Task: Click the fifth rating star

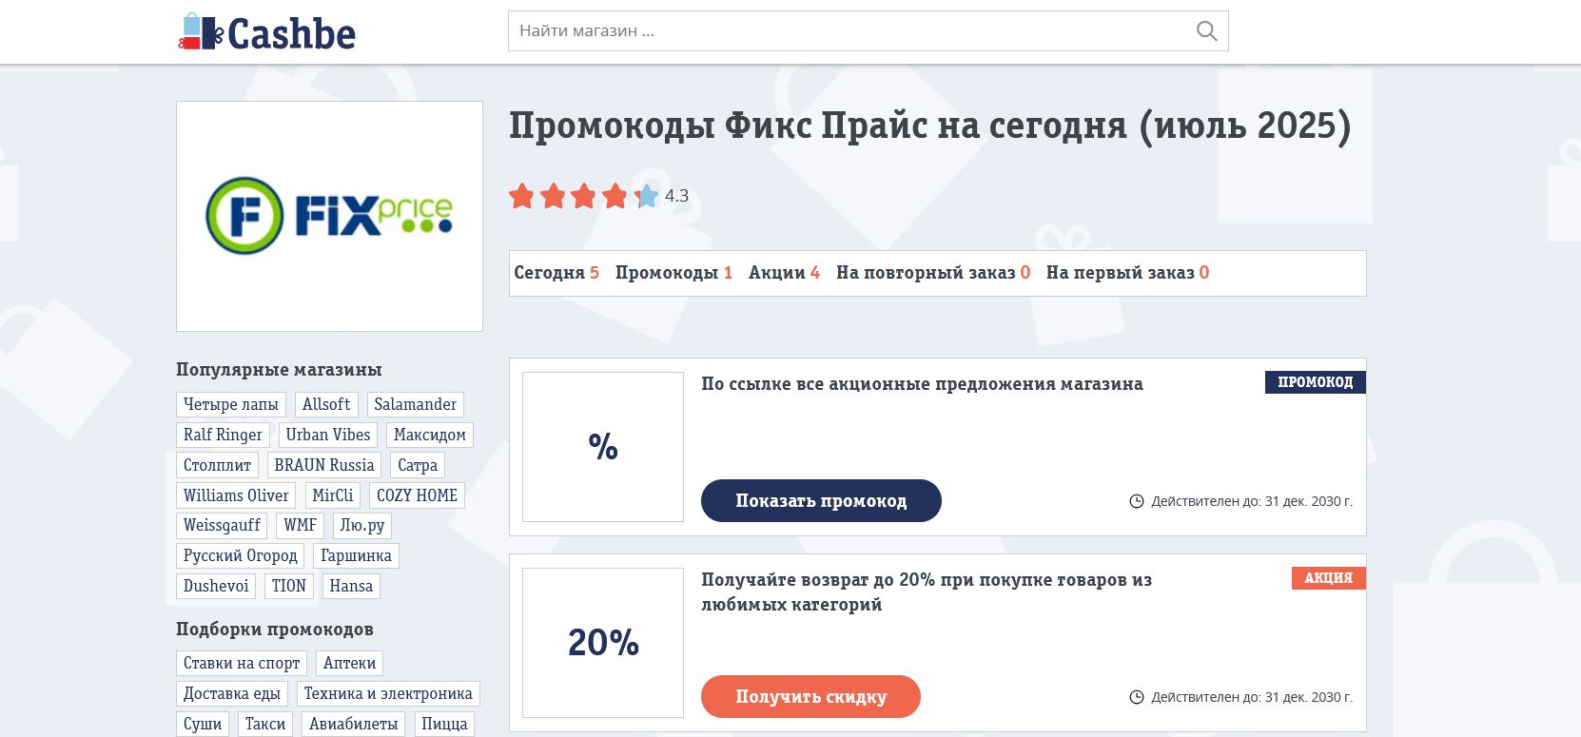Action: pyautogui.click(x=647, y=196)
